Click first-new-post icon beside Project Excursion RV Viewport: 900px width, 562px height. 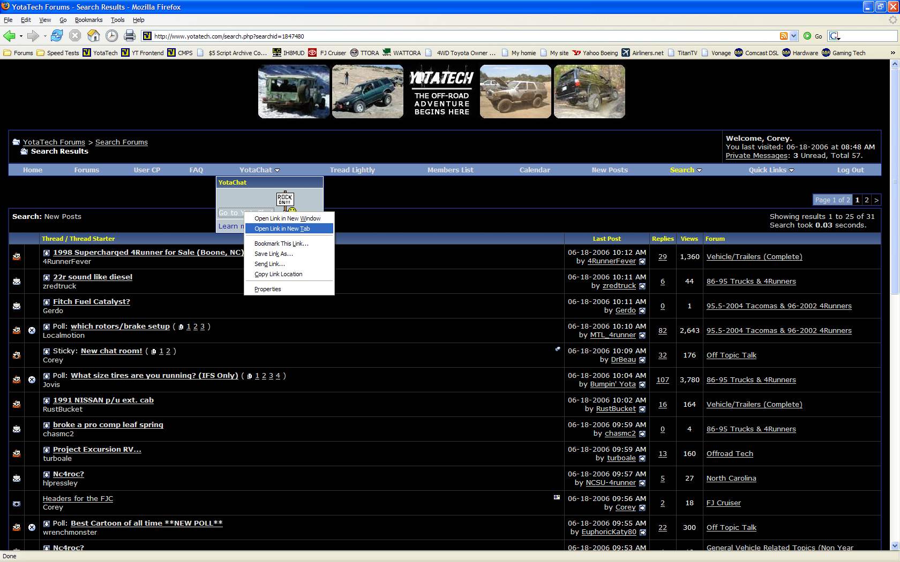47,450
